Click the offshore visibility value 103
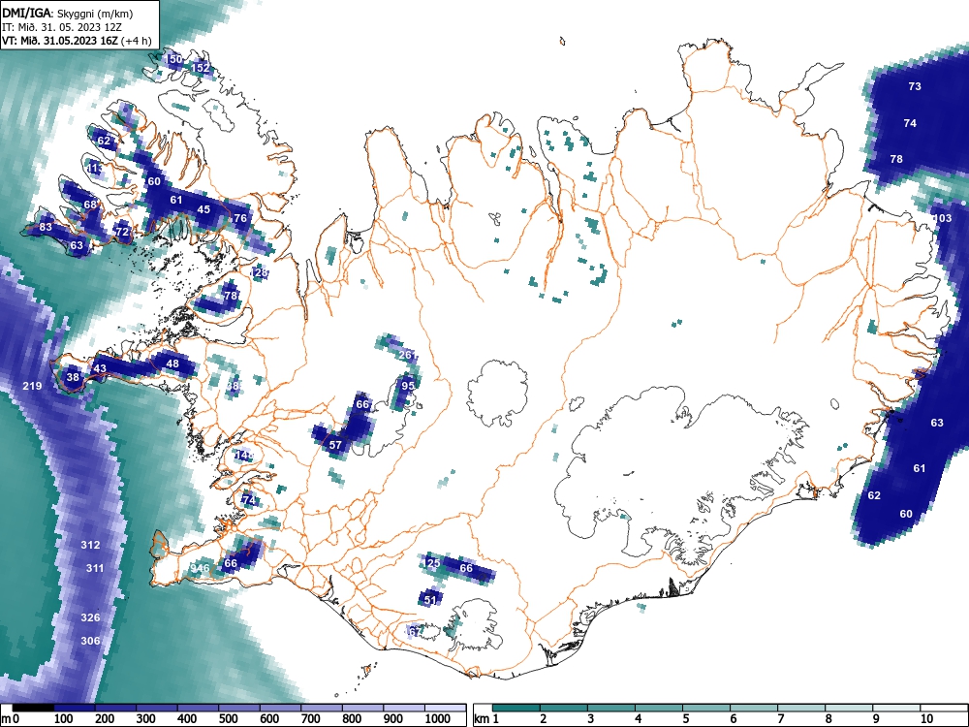Image resolution: width=969 pixels, height=727 pixels. pyautogui.click(x=943, y=217)
